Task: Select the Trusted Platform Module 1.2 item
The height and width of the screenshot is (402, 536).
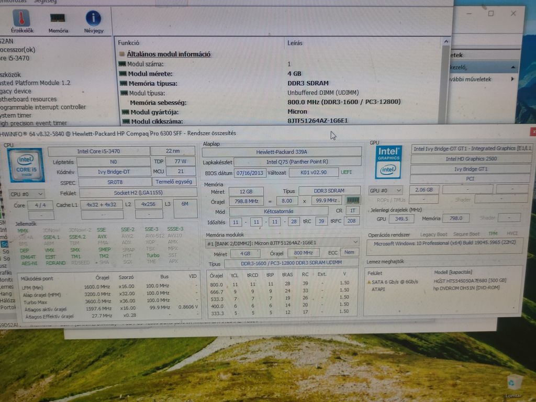Action: tap(35, 83)
